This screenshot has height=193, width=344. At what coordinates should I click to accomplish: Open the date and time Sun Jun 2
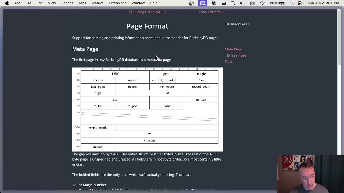tap(323, 3)
